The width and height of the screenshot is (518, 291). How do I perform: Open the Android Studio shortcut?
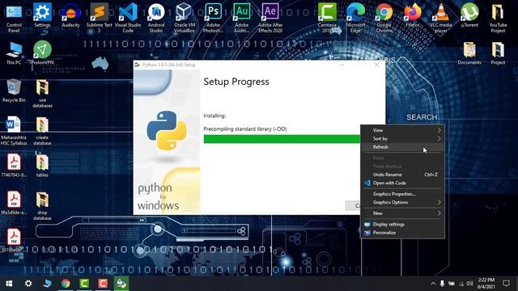pos(156,18)
